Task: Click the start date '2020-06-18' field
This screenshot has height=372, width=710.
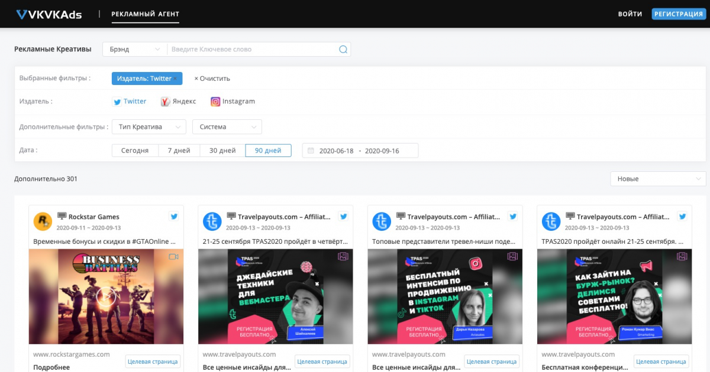Action: coord(336,151)
